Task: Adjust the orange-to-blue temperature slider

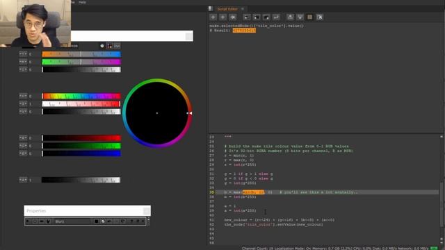Action: coord(81,54)
